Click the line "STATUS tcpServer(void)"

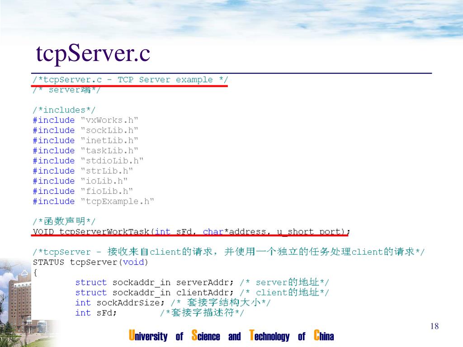tap(90, 262)
